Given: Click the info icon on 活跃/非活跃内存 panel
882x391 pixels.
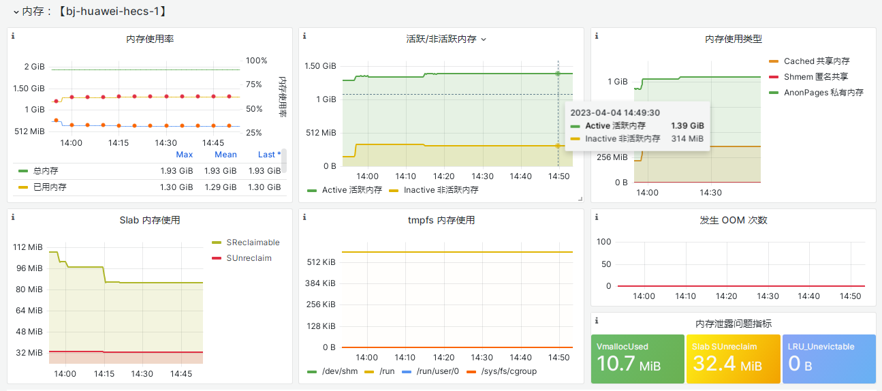Looking at the screenshot, I should click(304, 36).
